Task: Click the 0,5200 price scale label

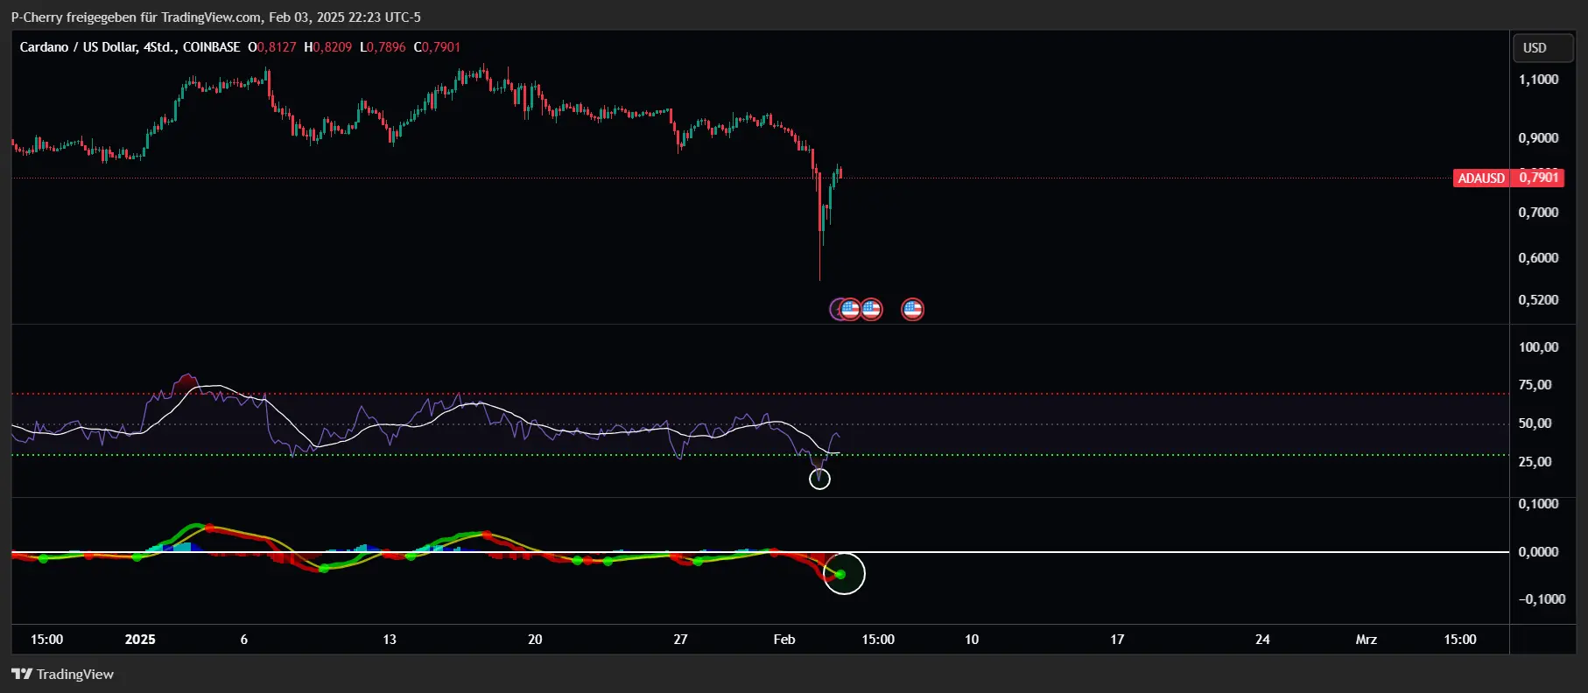Action: tap(1538, 300)
